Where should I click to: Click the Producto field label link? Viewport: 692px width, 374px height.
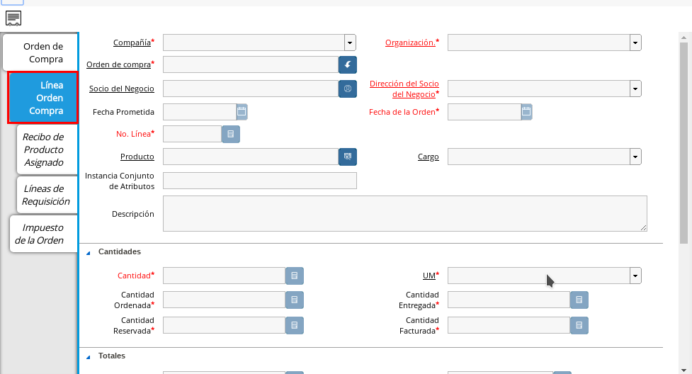point(137,157)
